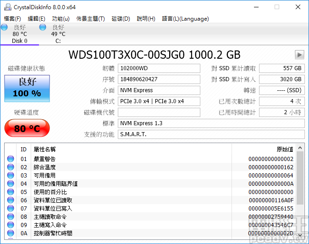Viewport: 309px width, 244px height.
Task: Minimize the CrystalDiskInfo window
Action: [256, 7]
